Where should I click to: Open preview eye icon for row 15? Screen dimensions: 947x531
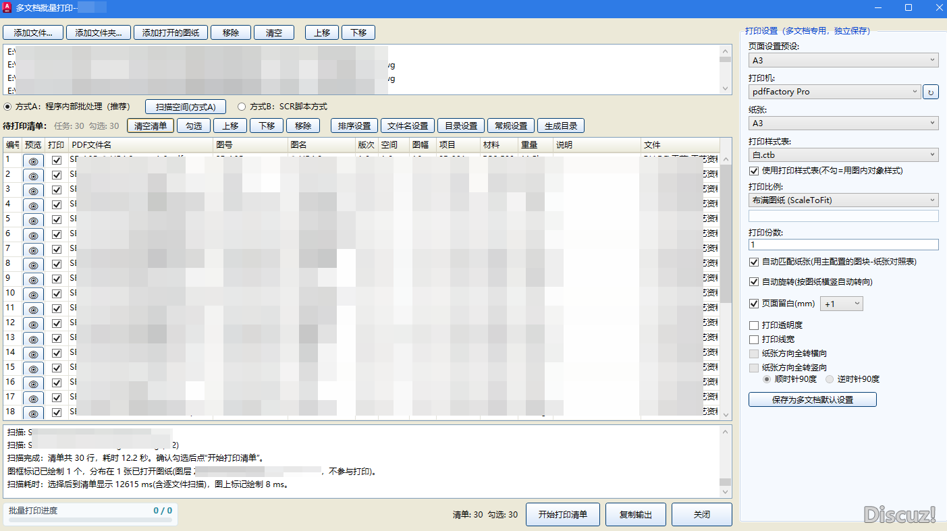(33, 368)
